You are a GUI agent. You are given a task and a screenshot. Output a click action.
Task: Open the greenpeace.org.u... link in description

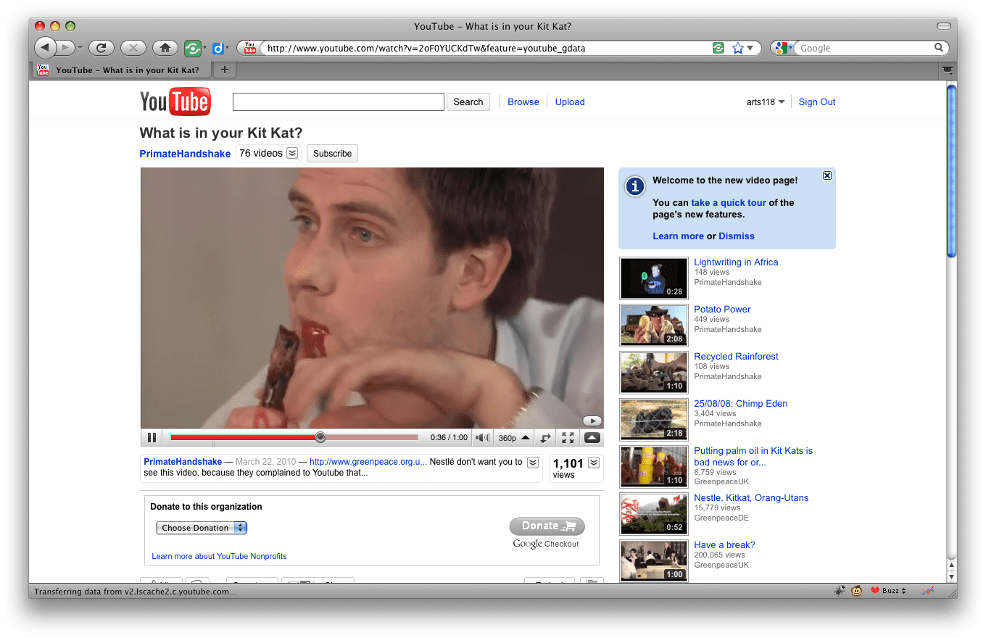click(x=368, y=462)
